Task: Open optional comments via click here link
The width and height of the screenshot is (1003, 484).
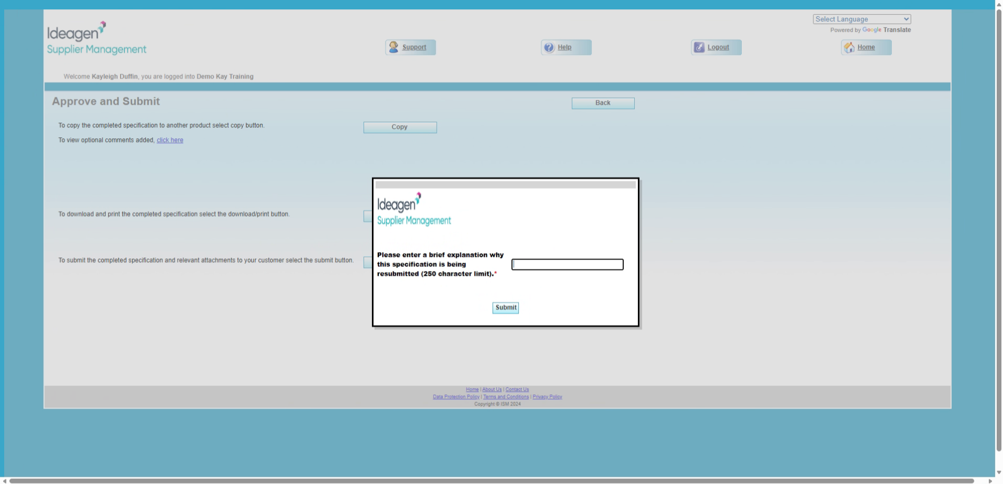Action: tap(170, 140)
